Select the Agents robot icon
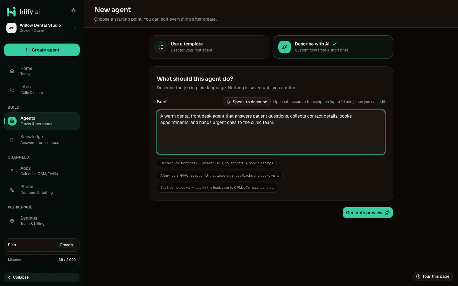The height and width of the screenshot is (286, 458). pos(12,121)
